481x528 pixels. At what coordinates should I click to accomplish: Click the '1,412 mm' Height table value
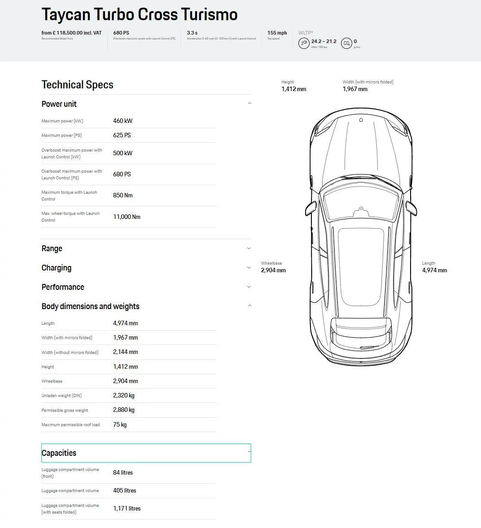click(x=125, y=367)
